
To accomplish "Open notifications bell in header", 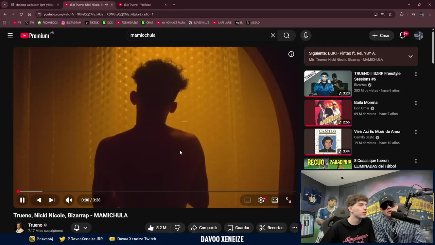I will [402, 35].
